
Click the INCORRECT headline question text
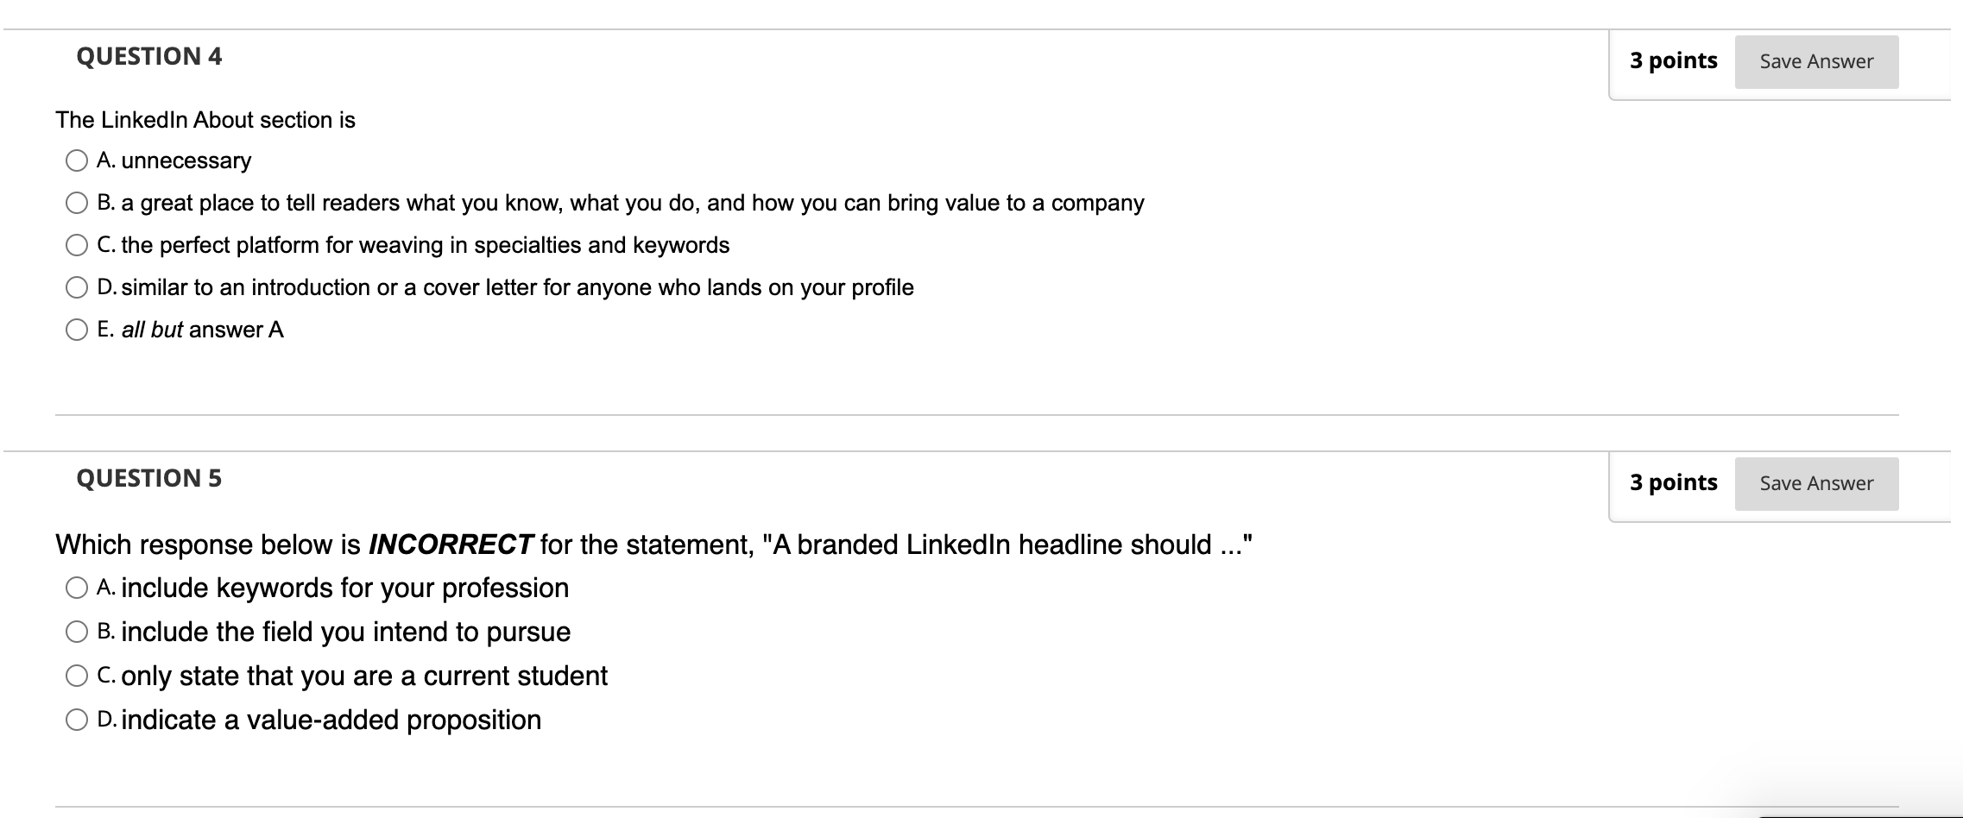653,544
